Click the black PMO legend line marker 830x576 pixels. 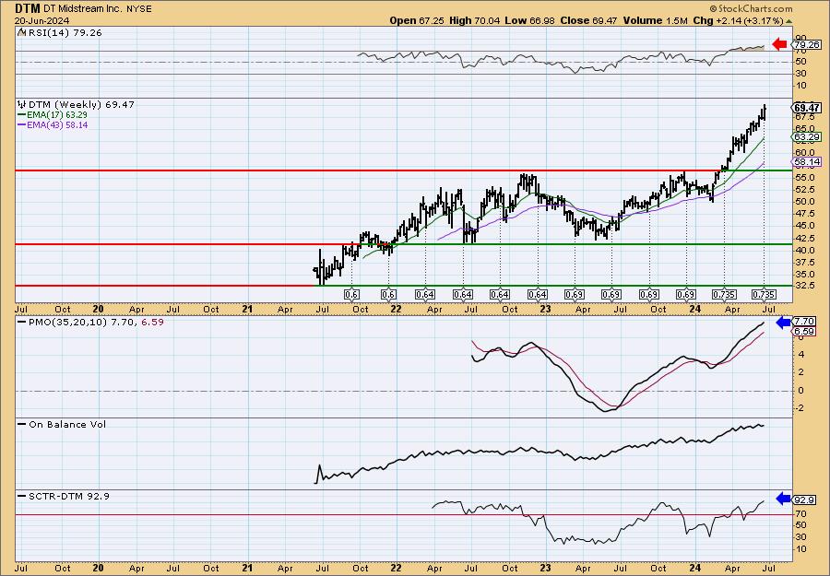point(22,322)
